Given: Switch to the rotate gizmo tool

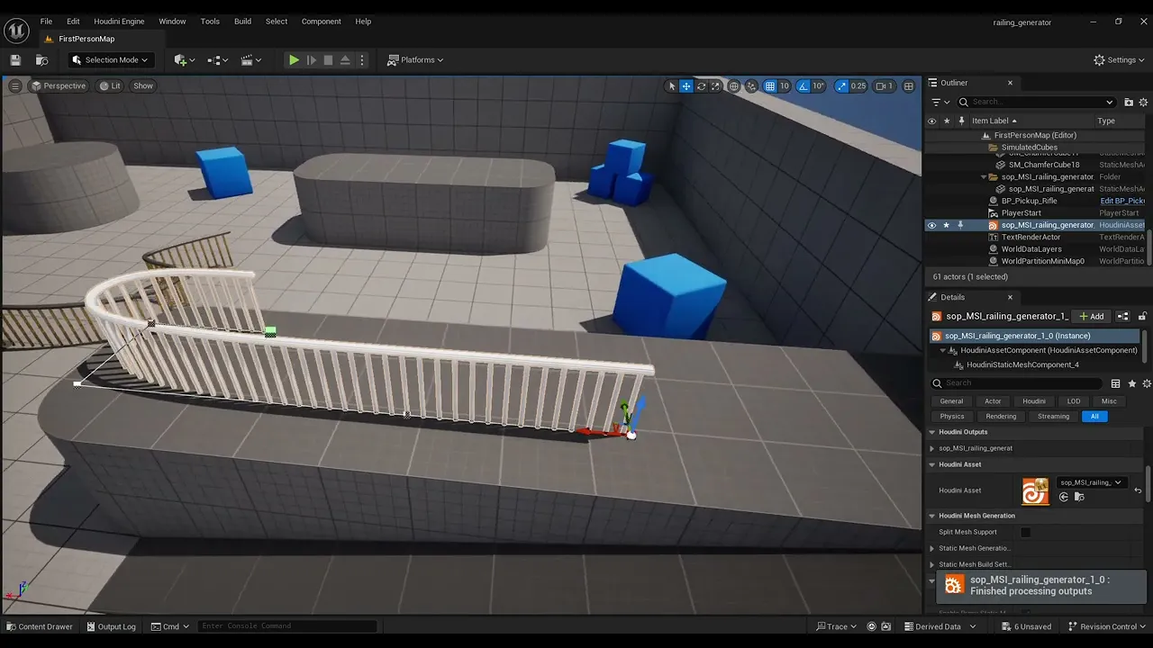Looking at the screenshot, I should [x=701, y=86].
